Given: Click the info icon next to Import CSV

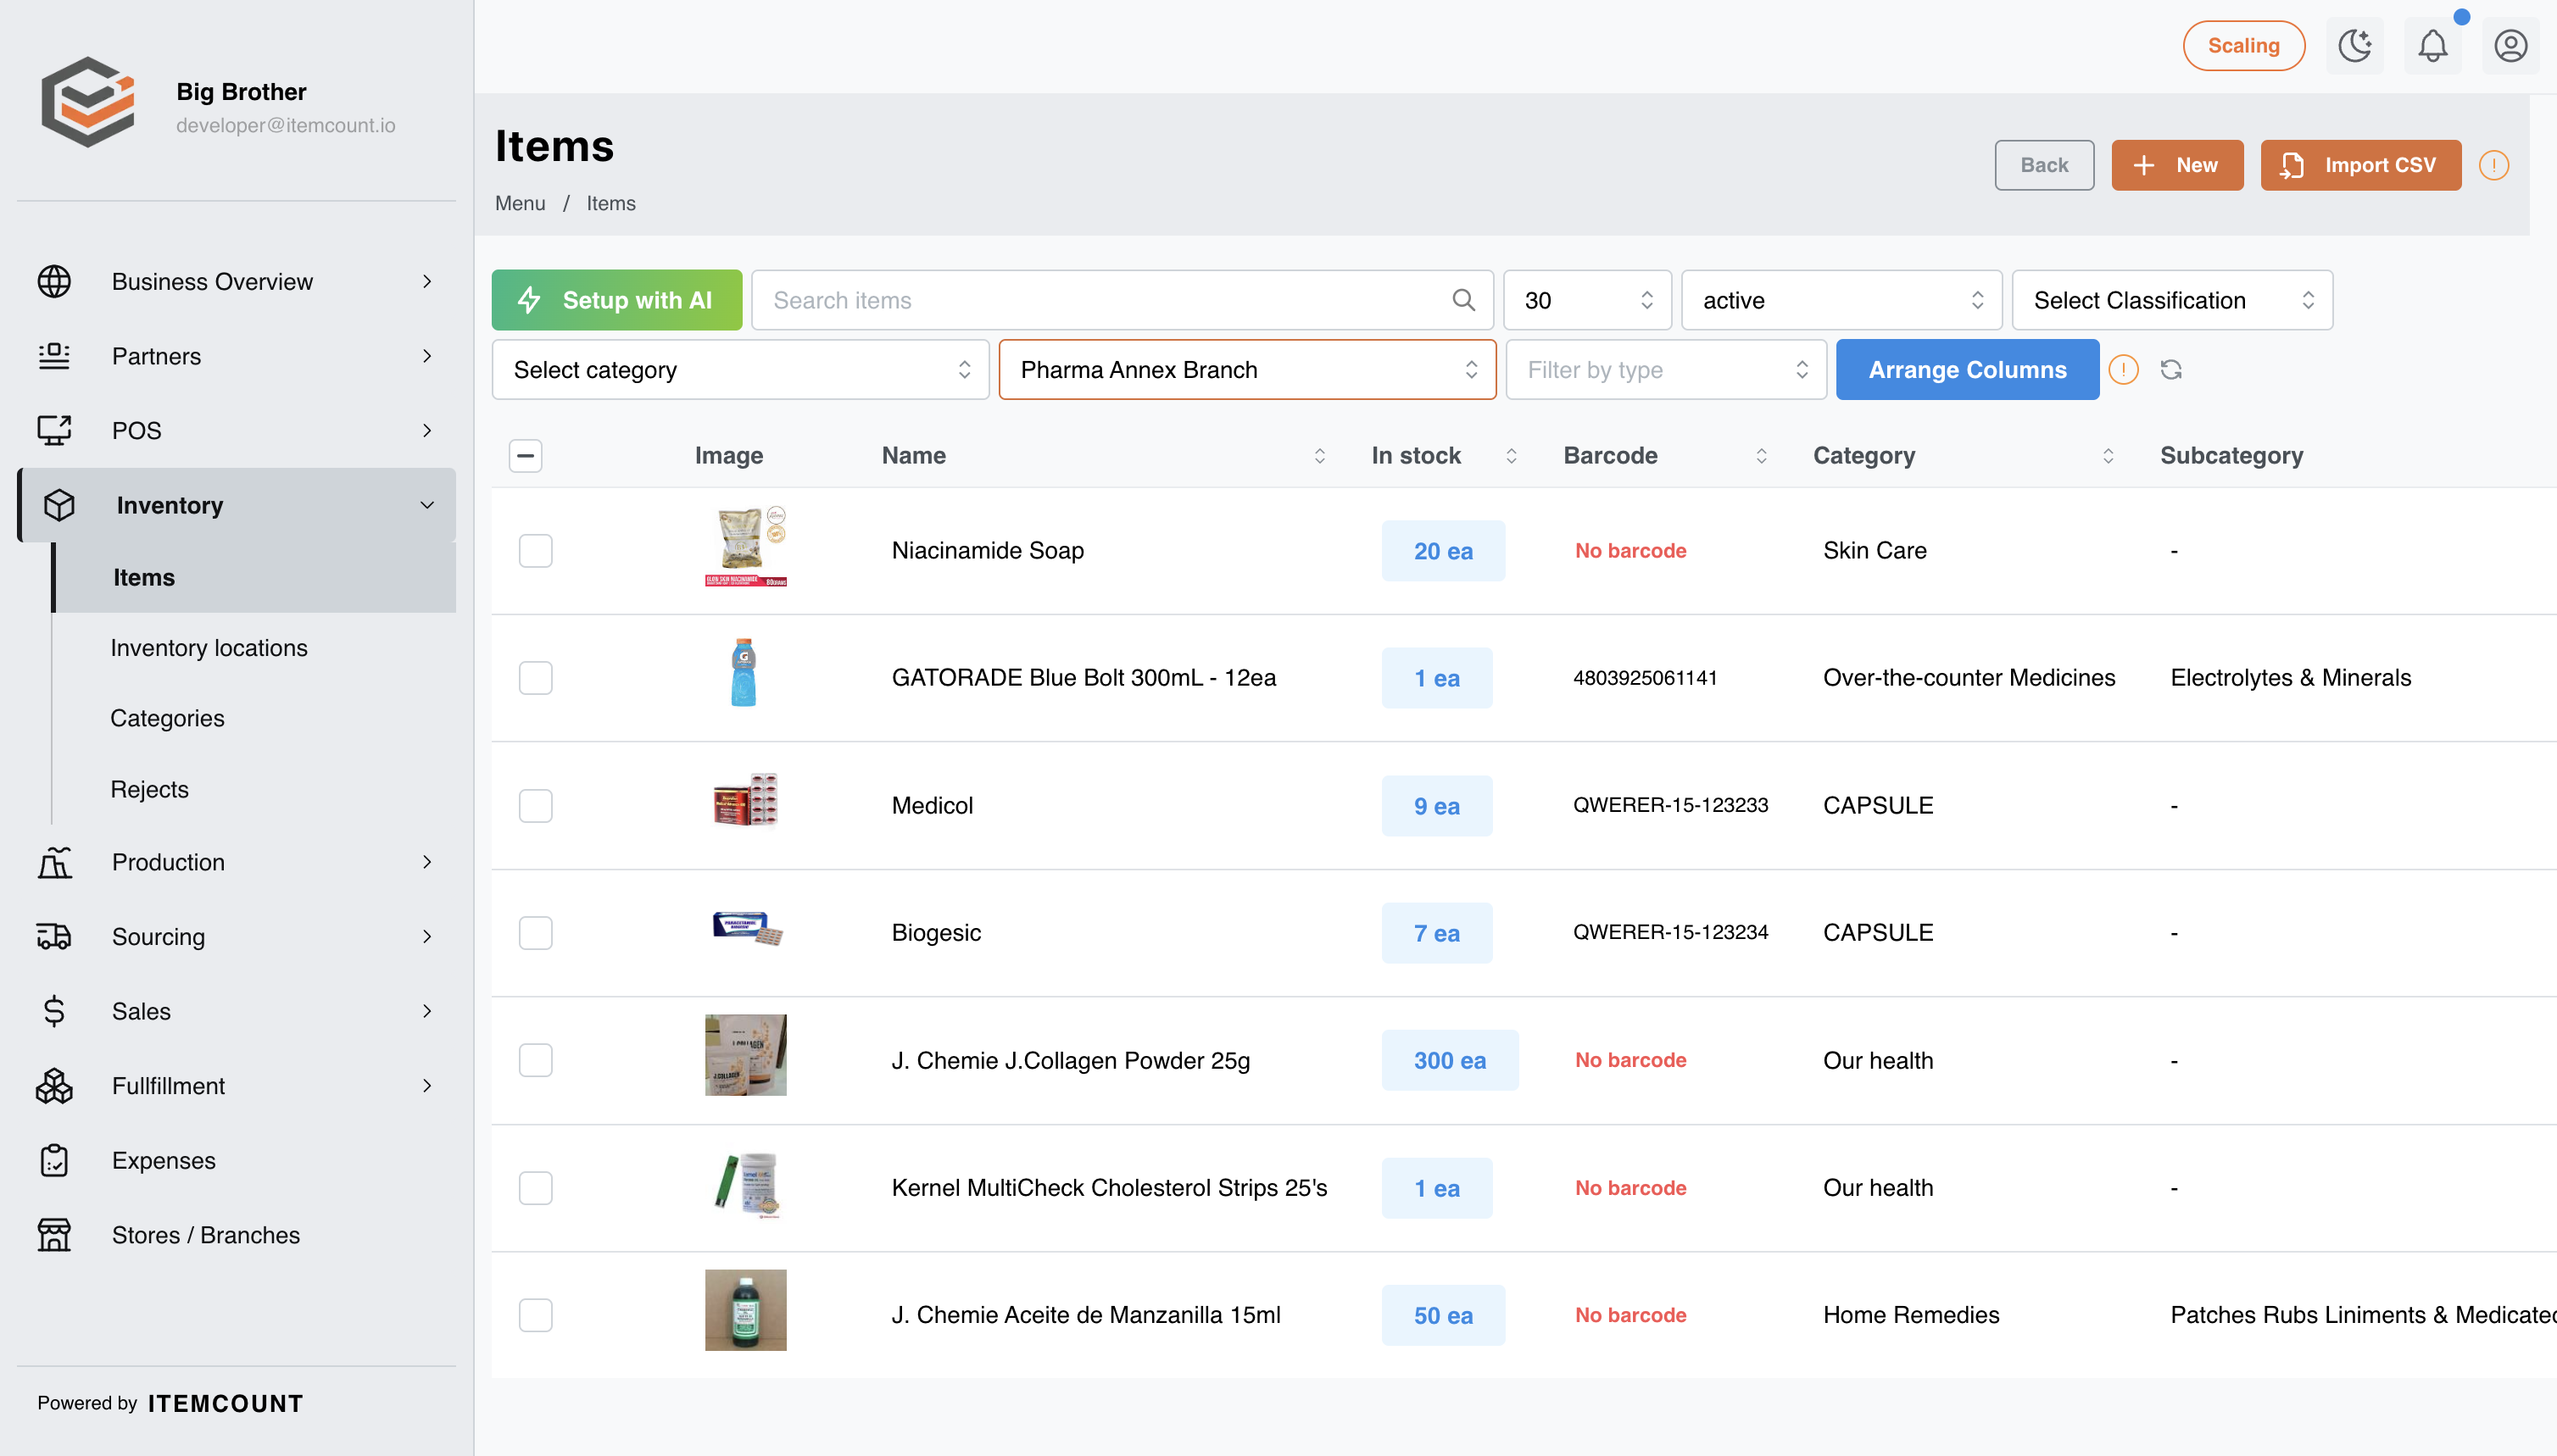Looking at the screenshot, I should pos(2494,165).
